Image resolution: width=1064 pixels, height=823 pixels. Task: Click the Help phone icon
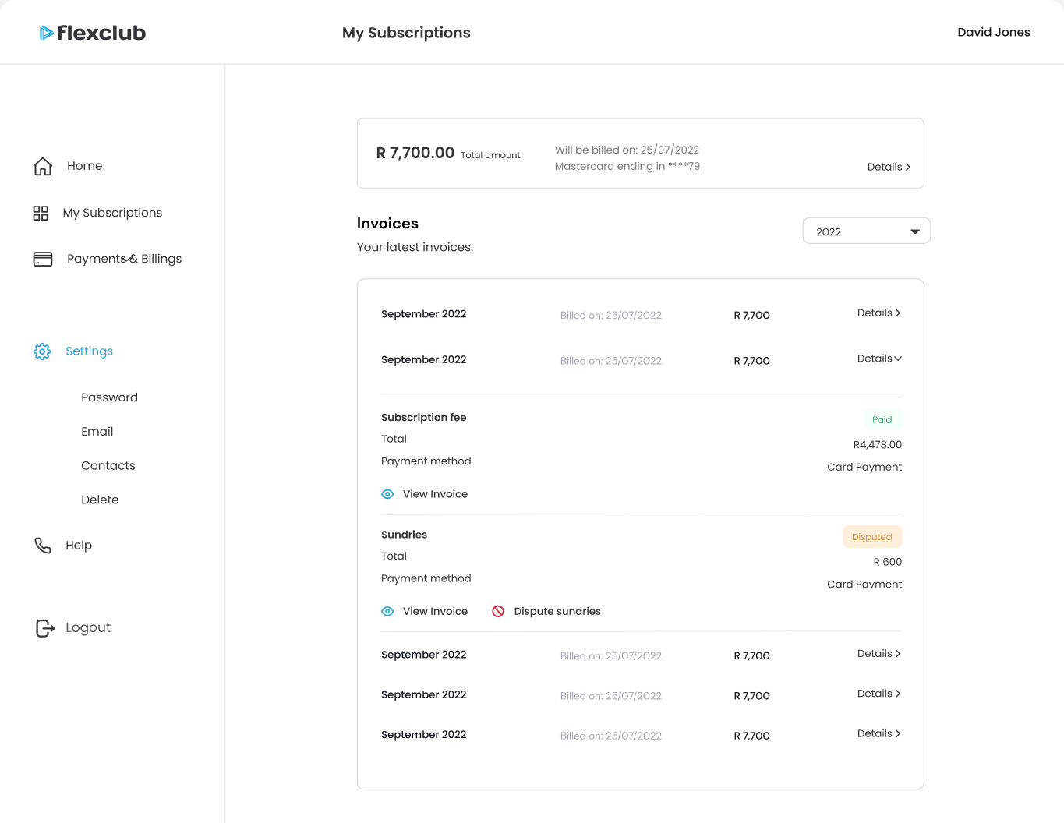coord(43,546)
